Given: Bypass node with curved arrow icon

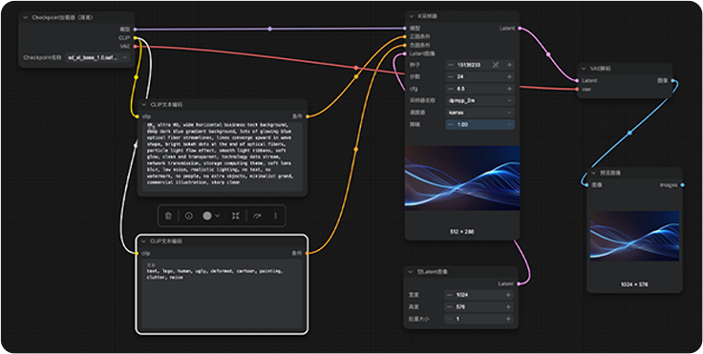Looking at the screenshot, I should tap(257, 216).
